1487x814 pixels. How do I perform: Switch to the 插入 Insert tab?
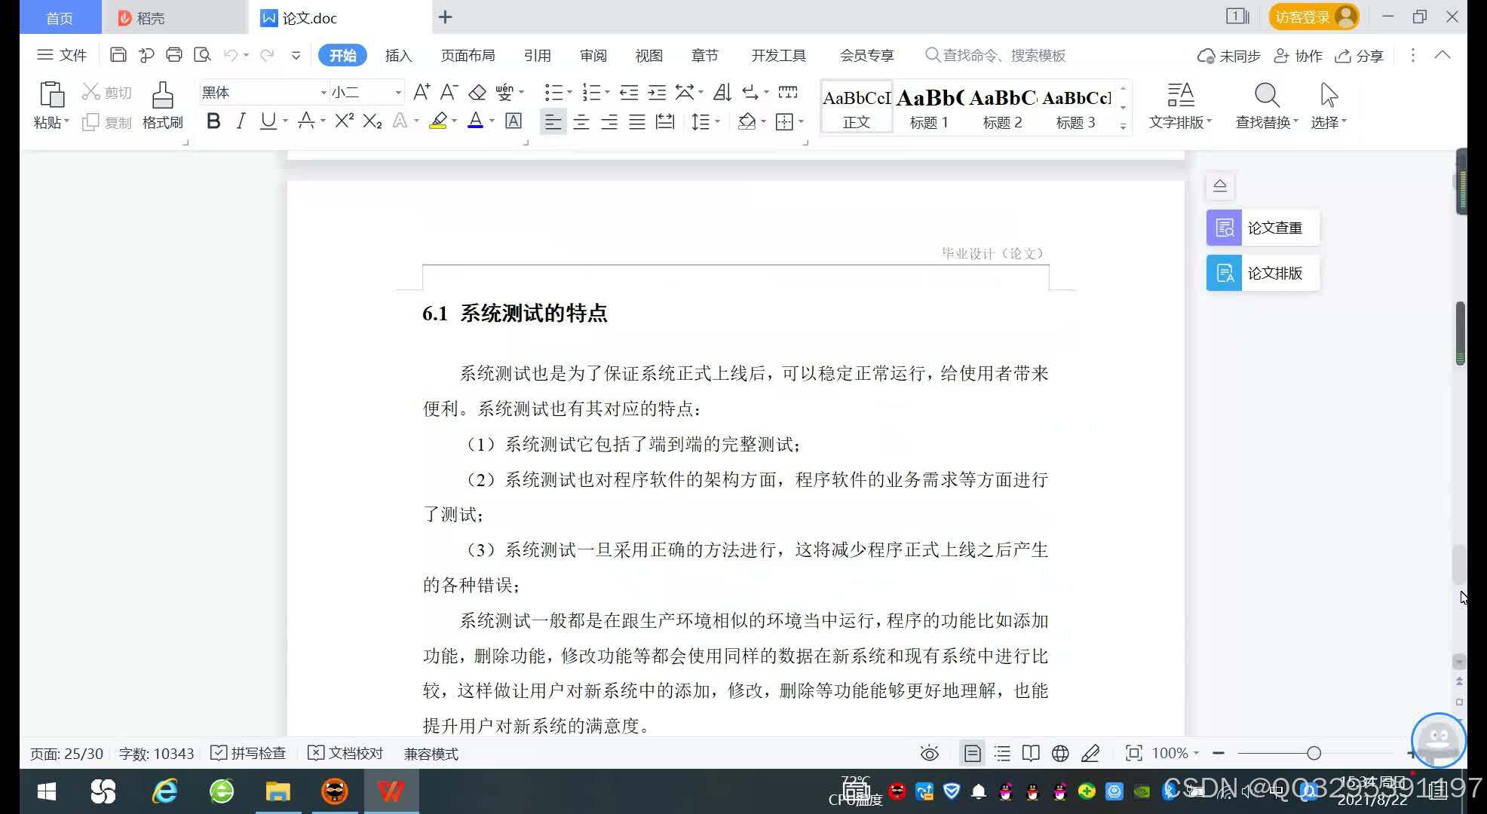pos(398,55)
